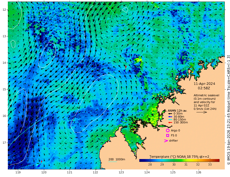Click the 'Altimetric sealevel' label

(206, 95)
